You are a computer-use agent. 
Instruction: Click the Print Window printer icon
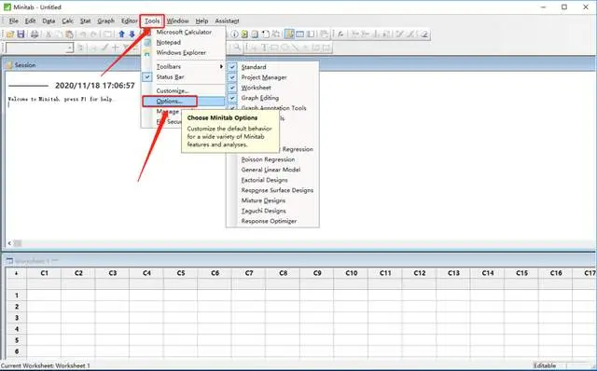[x=35, y=34]
